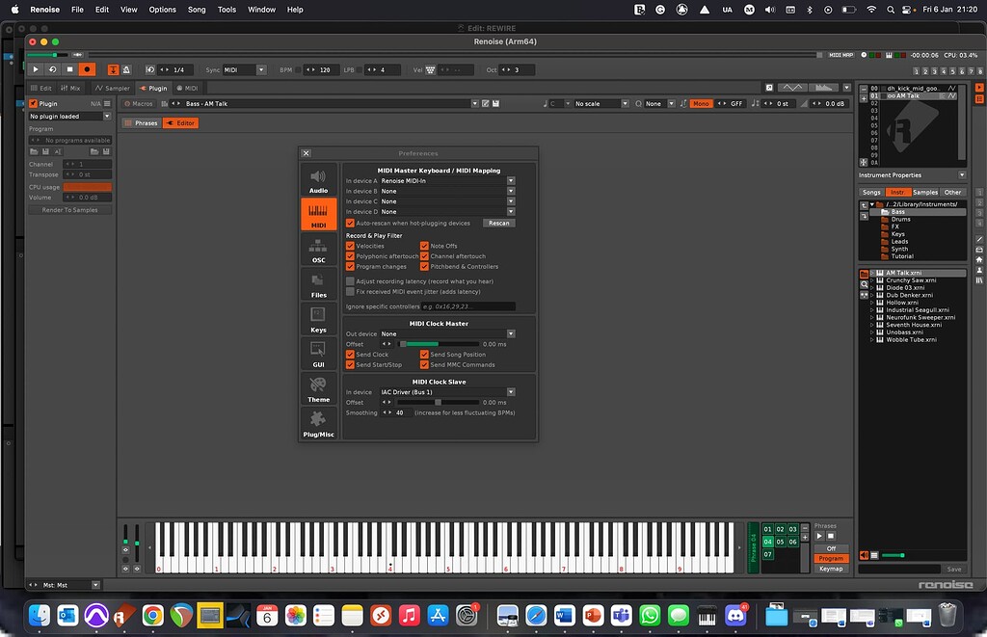This screenshot has height=637, width=987.
Task: Toggle the Send Song Position checkbox
Action: (x=424, y=355)
